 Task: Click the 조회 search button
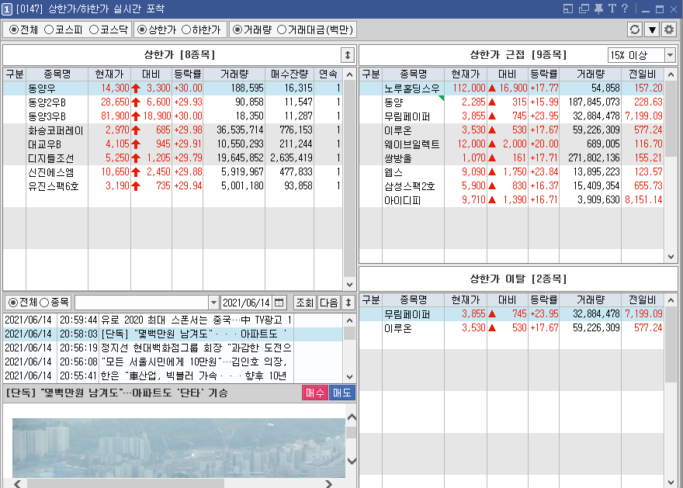pyautogui.click(x=304, y=302)
